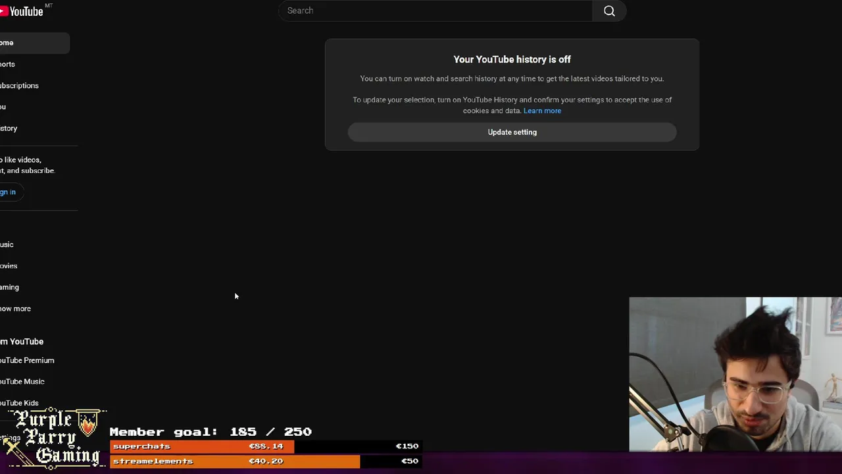The height and width of the screenshot is (474, 842).
Task: Click the Learn more link
Action: tap(542, 111)
